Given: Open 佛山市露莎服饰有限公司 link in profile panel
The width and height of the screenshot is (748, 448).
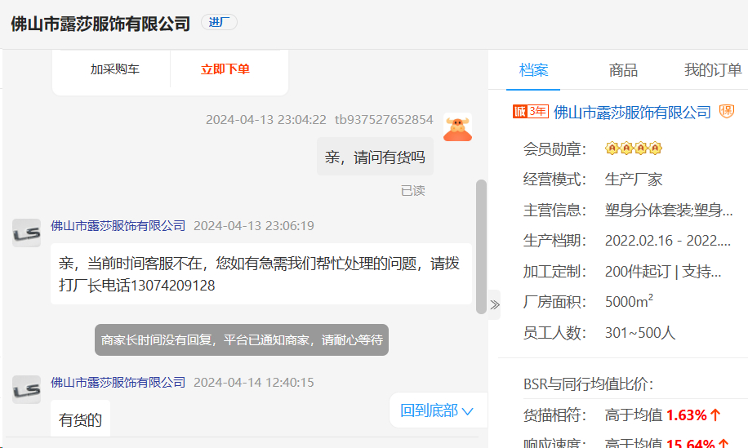Looking at the screenshot, I should 632,113.
